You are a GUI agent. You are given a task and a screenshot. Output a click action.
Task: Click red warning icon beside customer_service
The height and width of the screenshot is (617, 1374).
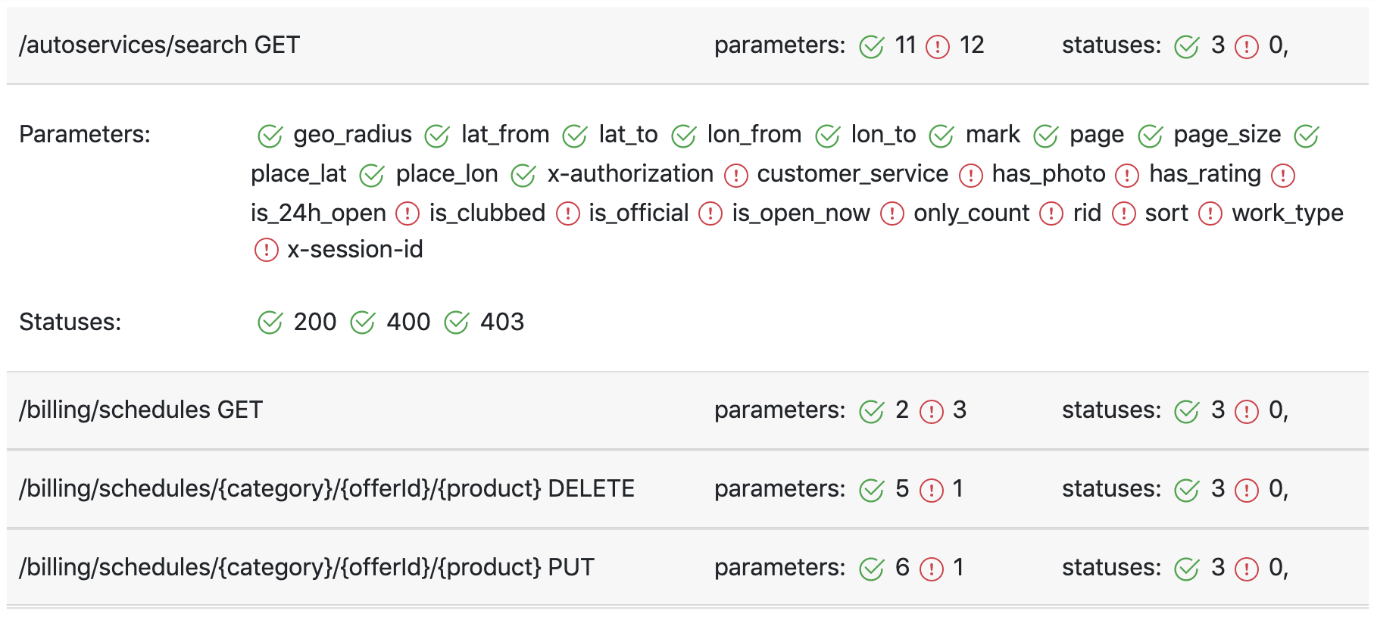[x=735, y=176]
